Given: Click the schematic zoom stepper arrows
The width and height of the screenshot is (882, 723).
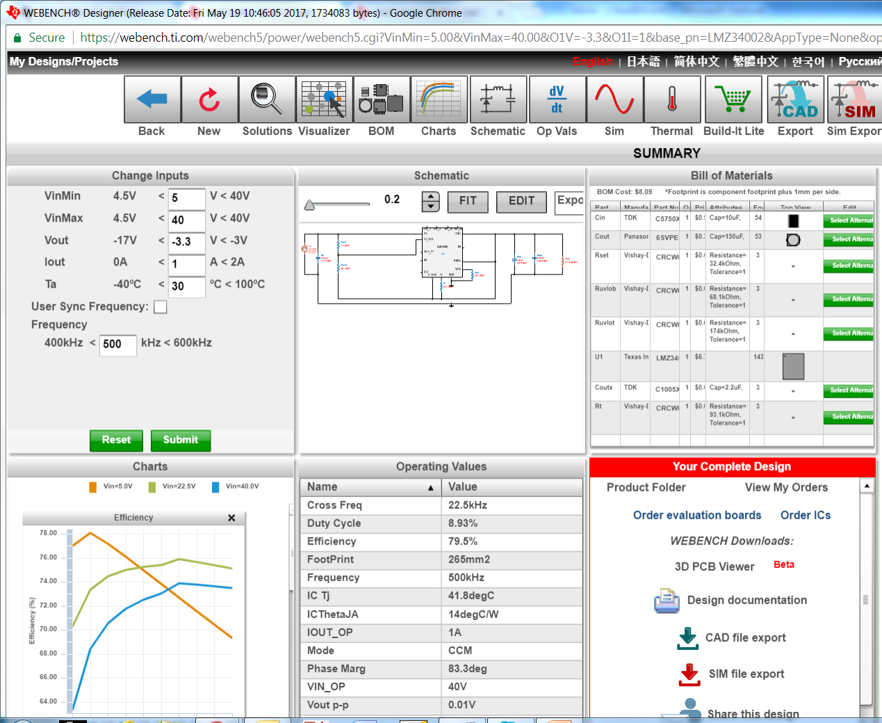Looking at the screenshot, I should pyautogui.click(x=431, y=202).
